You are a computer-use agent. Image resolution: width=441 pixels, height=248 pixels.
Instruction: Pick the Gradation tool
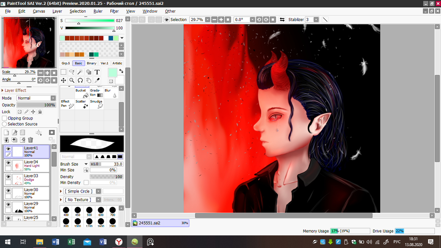click(x=96, y=93)
